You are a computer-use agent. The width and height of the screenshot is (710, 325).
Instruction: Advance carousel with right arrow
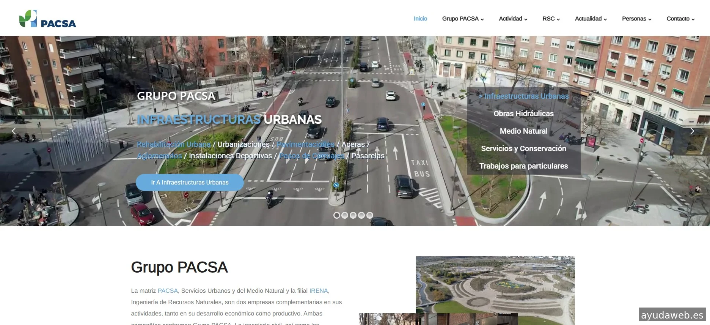point(692,131)
